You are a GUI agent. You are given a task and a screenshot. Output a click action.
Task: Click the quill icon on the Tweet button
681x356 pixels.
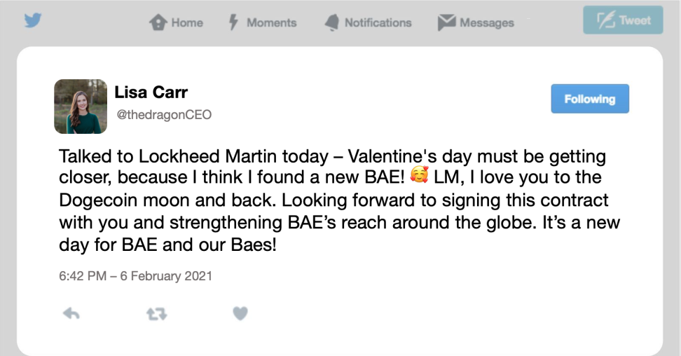[x=606, y=20]
